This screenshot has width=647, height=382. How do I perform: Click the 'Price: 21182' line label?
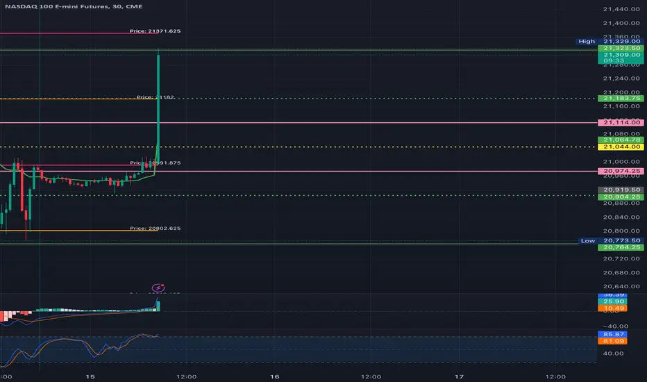pyautogui.click(x=155, y=97)
